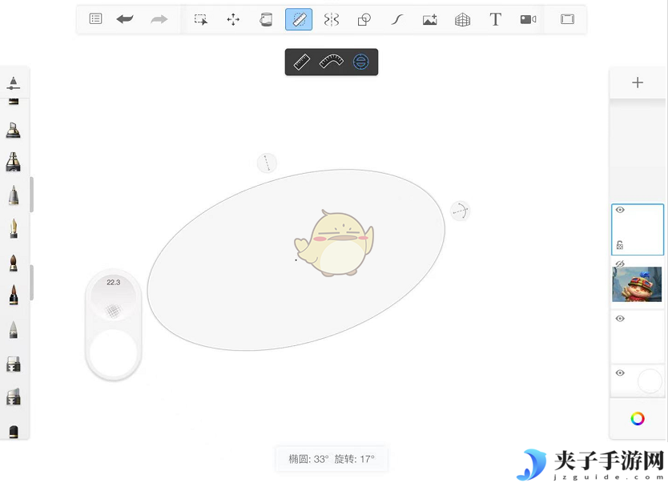Open the white color puck

113,352
